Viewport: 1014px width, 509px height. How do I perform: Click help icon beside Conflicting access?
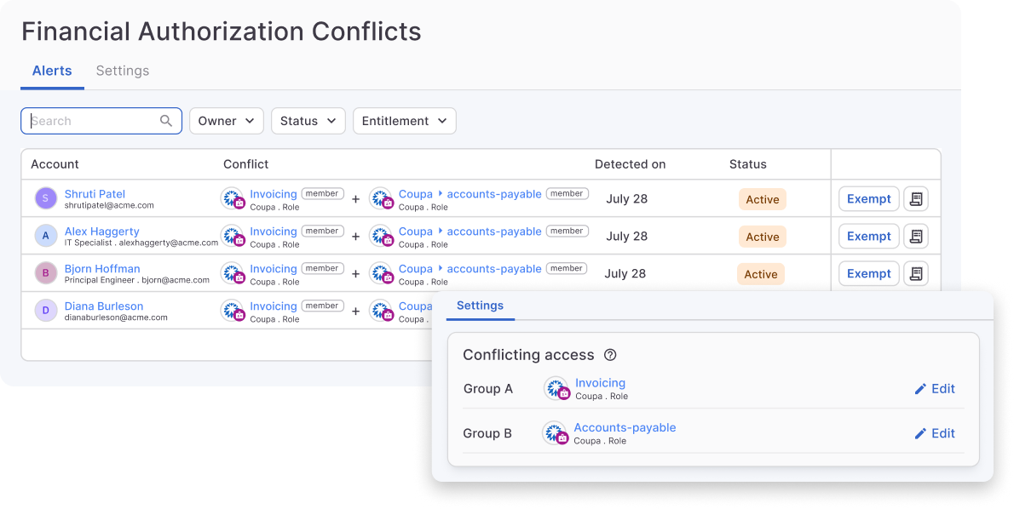pyautogui.click(x=610, y=356)
